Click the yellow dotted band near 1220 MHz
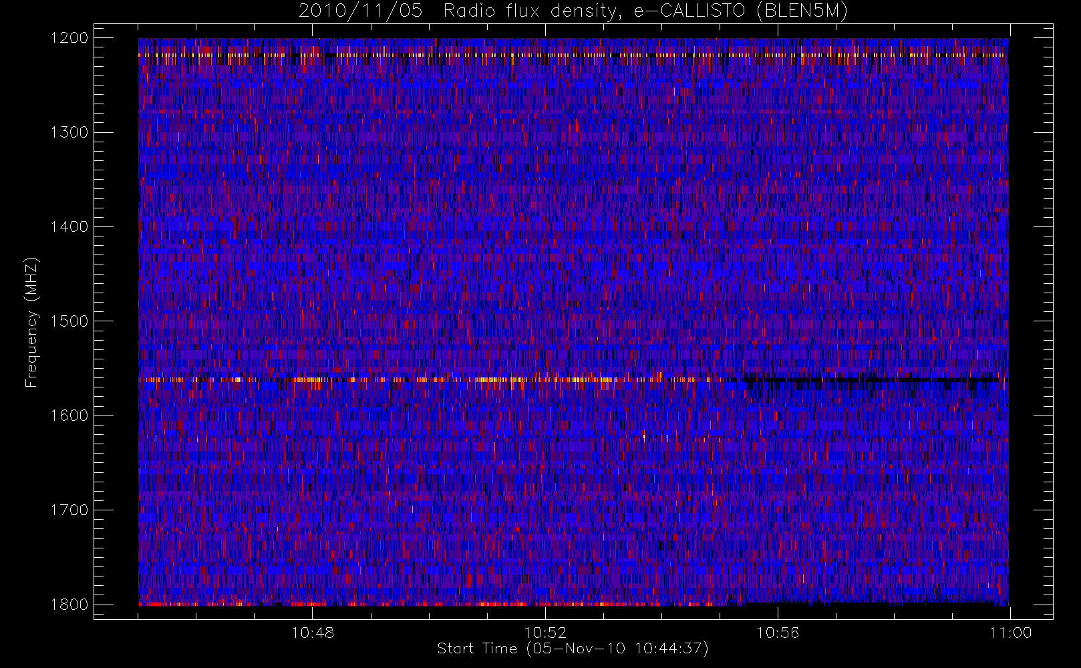This screenshot has width=1081, height=668. click(573, 55)
